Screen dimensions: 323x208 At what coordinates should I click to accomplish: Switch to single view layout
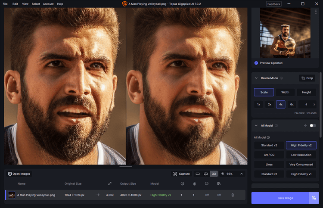pyautogui.click(x=198, y=174)
